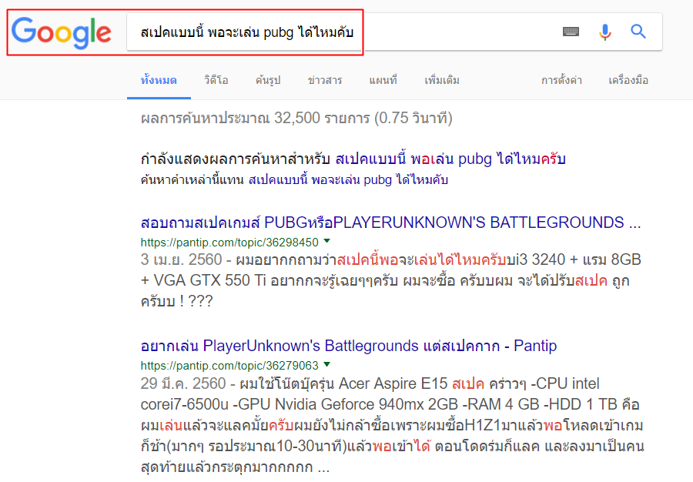Search instead for original query พอจะเล่น pubg

click(348, 180)
